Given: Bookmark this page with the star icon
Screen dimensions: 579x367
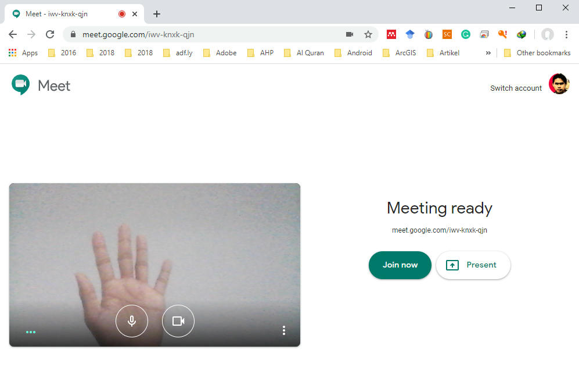Looking at the screenshot, I should coord(368,34).
